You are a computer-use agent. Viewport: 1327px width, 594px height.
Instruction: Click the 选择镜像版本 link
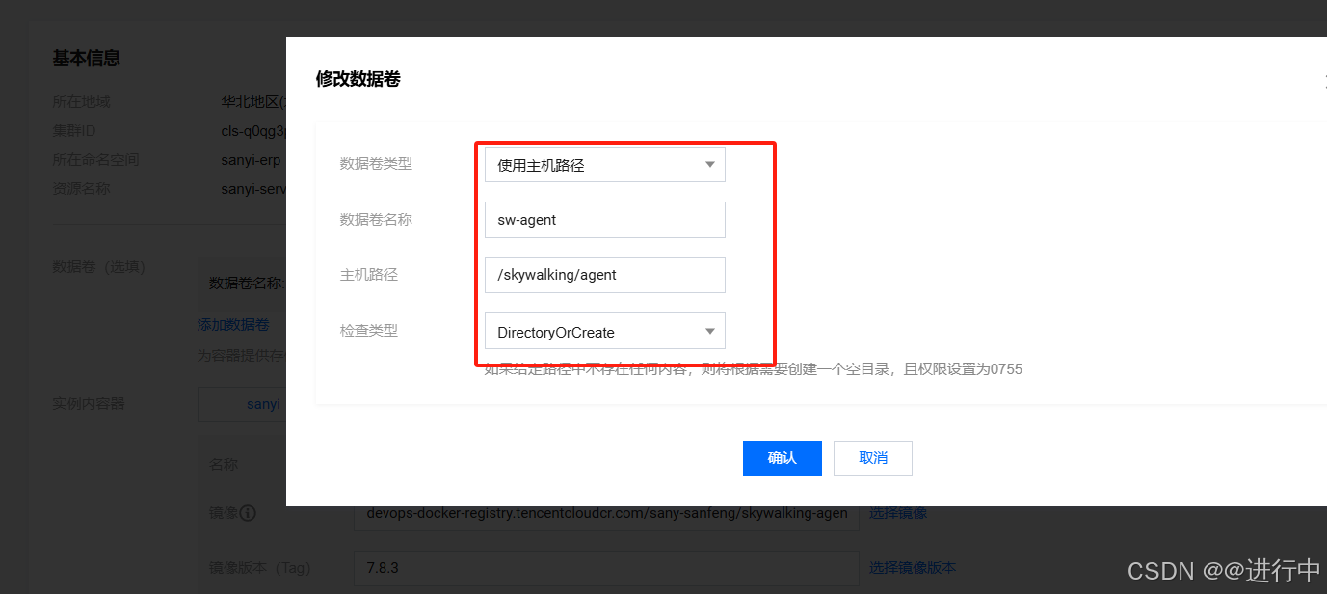[x=913, y=568]
